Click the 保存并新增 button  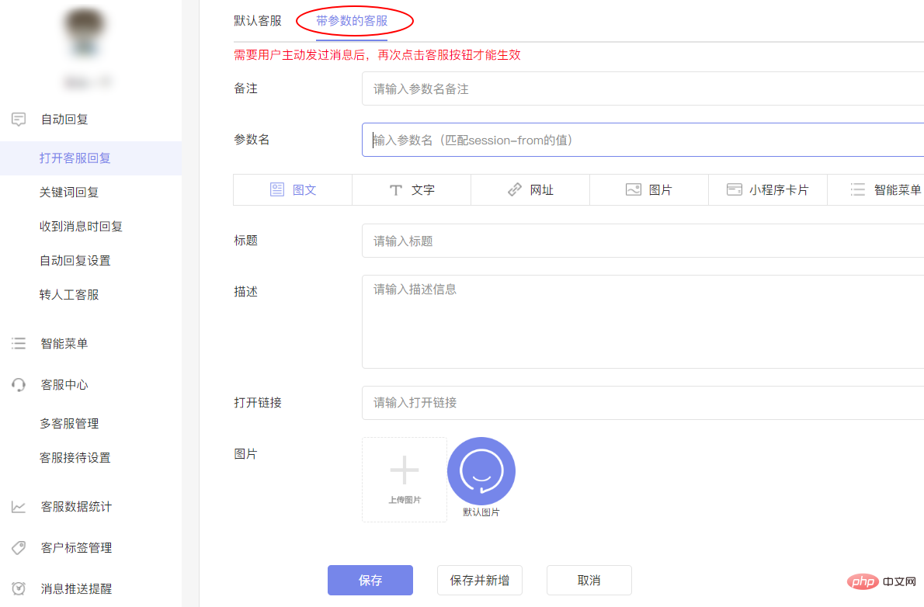pyautogui.click(x=480, y=581)
